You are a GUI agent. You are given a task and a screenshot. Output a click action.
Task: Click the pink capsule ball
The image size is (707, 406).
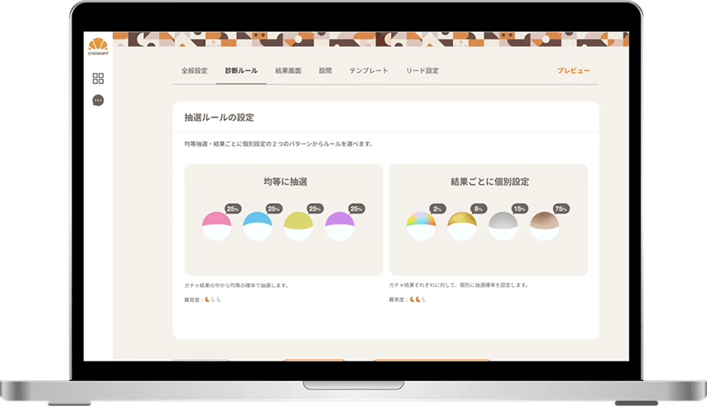click(x=217, y=226)
